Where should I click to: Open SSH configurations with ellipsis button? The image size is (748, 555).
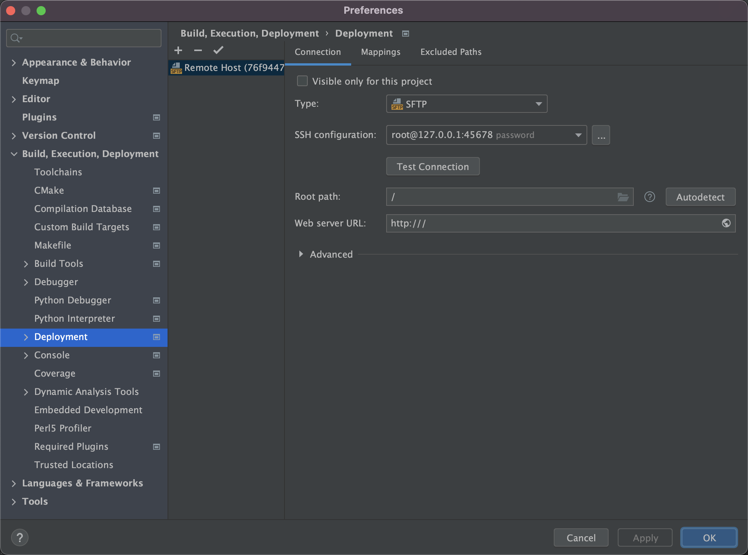coord(601,135)
